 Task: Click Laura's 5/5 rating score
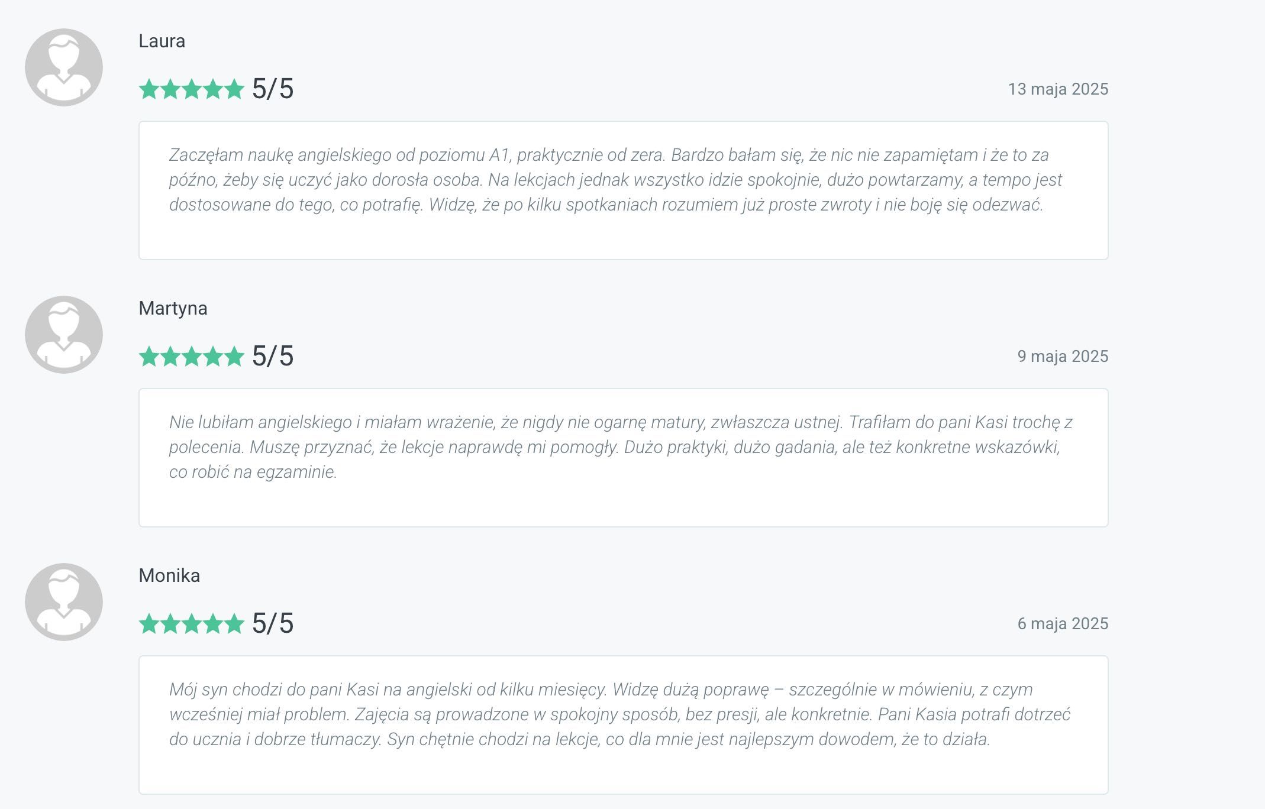point(273,89)
